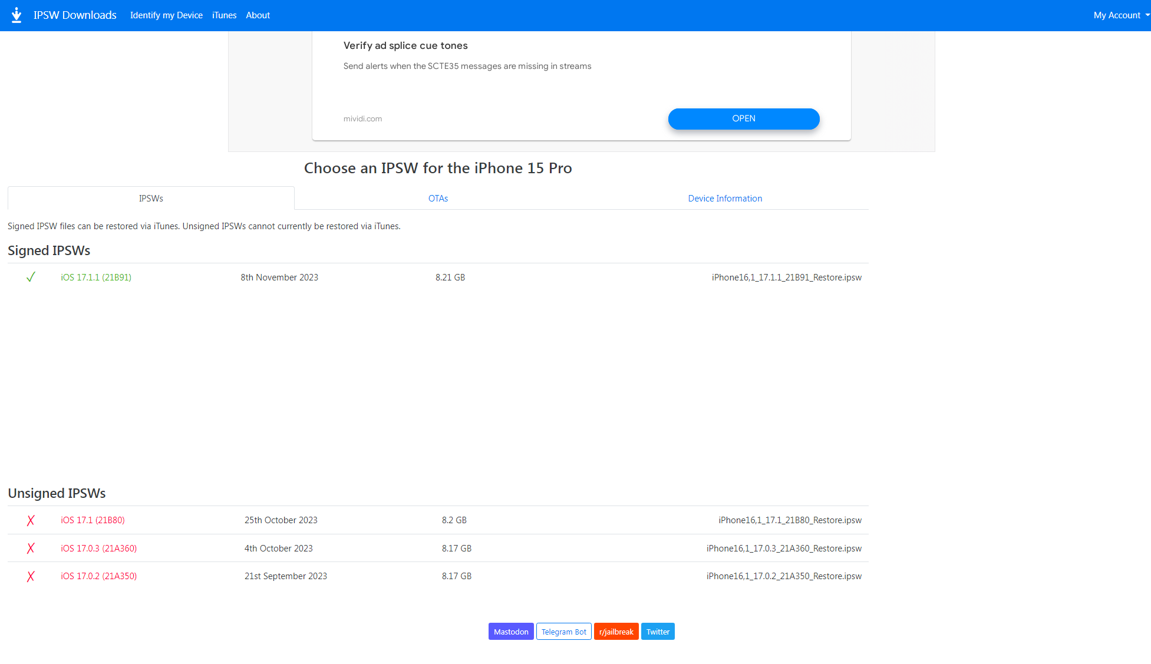Click the Mastodon social icon button
Screen dimensions: 1151x664
(512, 631)
